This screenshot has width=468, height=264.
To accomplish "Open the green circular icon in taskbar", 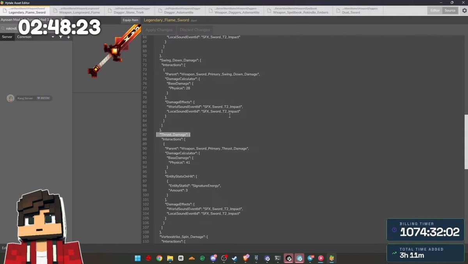I will pos(202,258).
